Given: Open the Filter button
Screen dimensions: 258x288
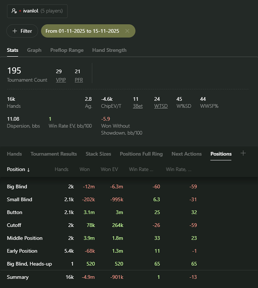Looking at the screenshot, I should click(x=22, y=31).
